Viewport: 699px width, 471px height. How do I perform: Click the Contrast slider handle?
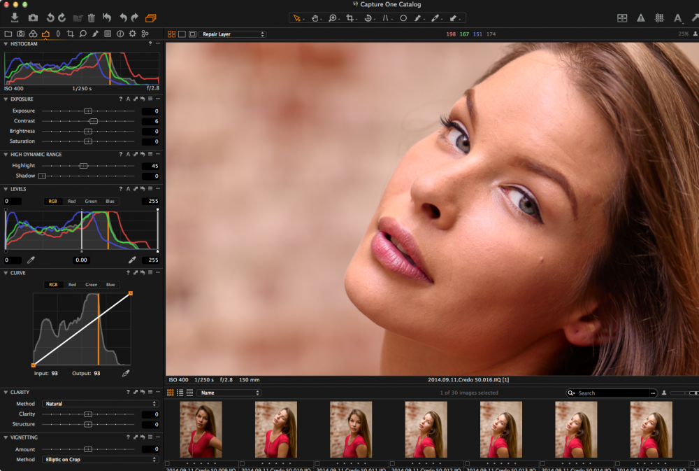pyautogui.click(x=93, y=121)
